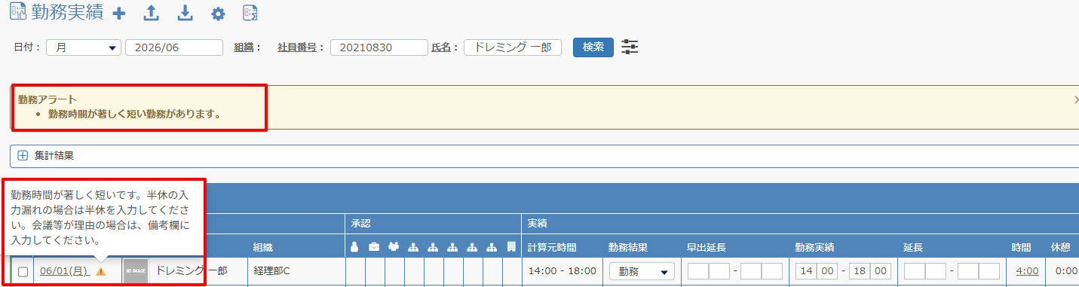Click the download arrow icon beside the title
This screenshot has width=1079, height=287.
click(185, 13)
